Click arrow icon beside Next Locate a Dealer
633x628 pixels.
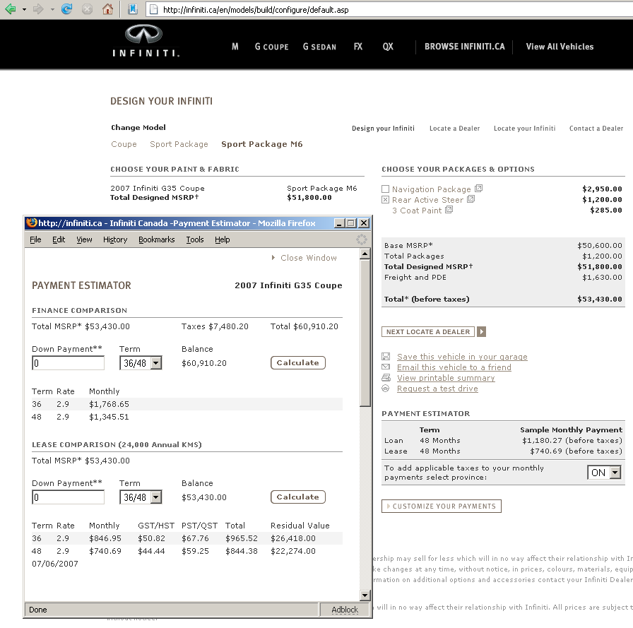tap(482, 332)
